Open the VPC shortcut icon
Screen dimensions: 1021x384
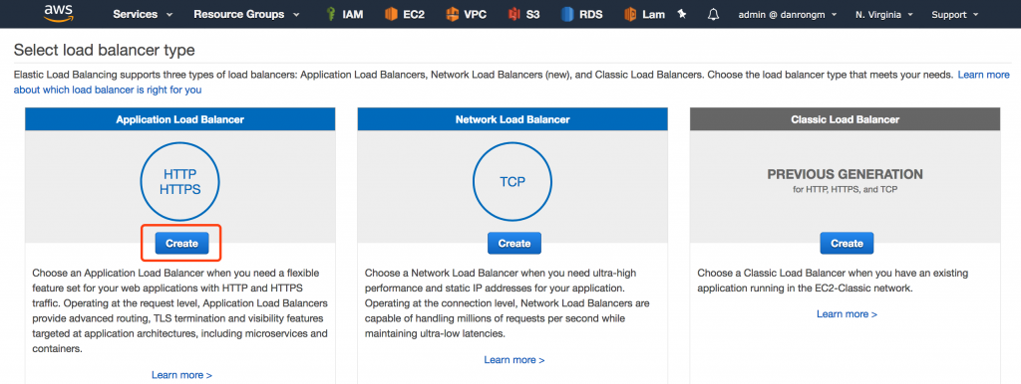click(452, 14)
